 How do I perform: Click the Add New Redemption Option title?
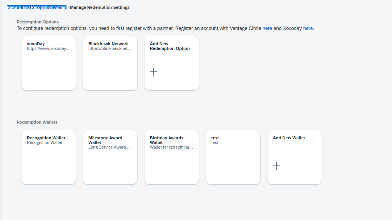(x=170, y=46)
